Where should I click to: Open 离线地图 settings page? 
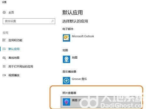point(14,58)
